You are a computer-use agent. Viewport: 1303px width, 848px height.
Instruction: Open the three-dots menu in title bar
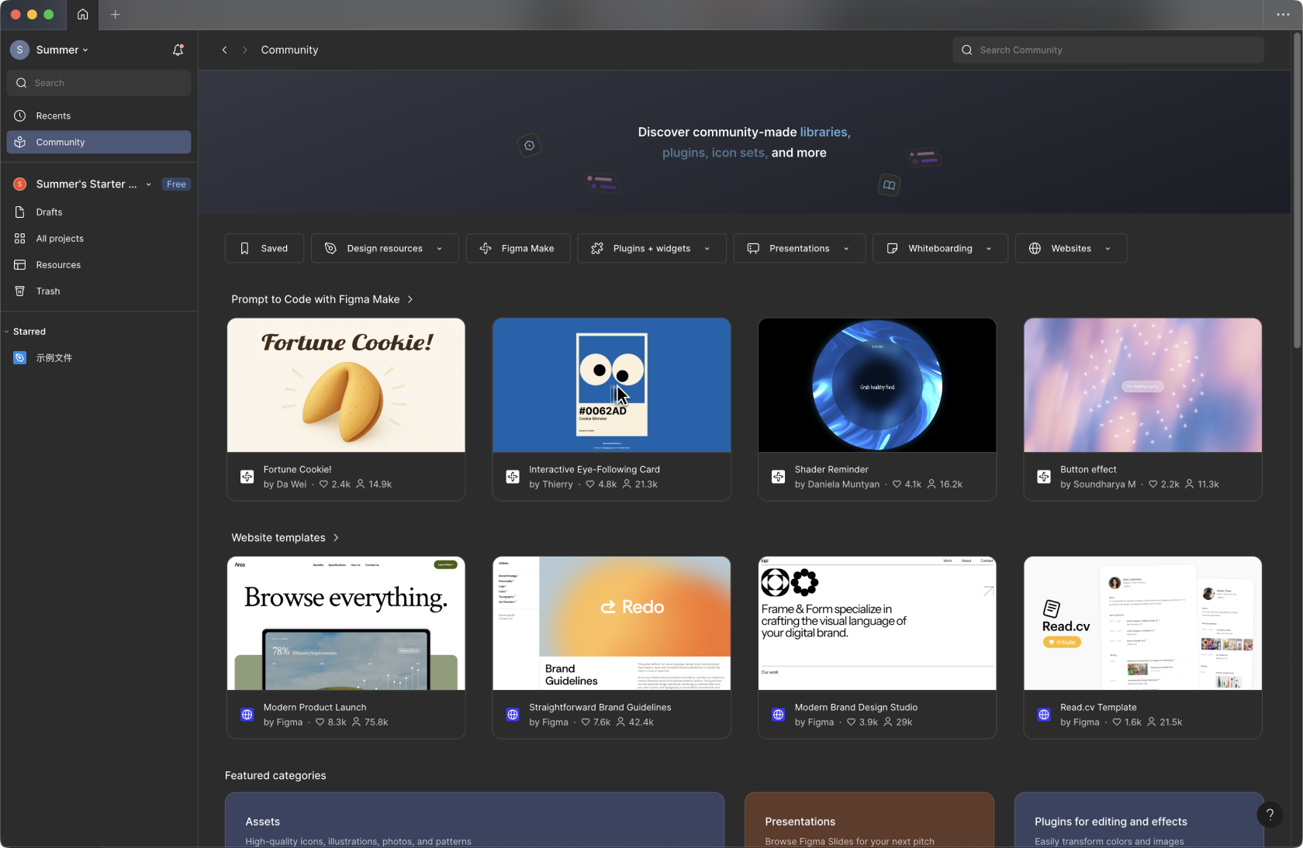point(1283,15)
